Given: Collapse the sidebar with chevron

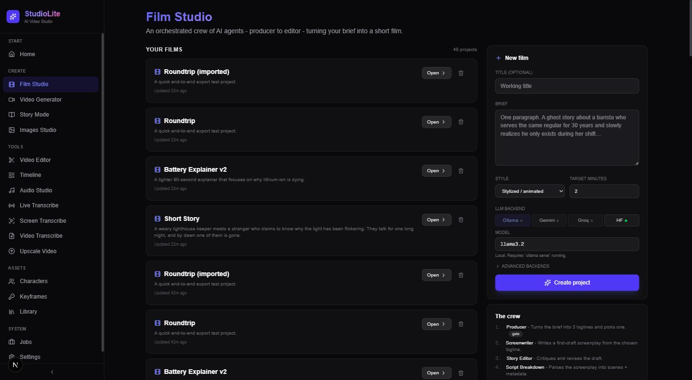Looking at the screenshot, I should coord(52,372).
